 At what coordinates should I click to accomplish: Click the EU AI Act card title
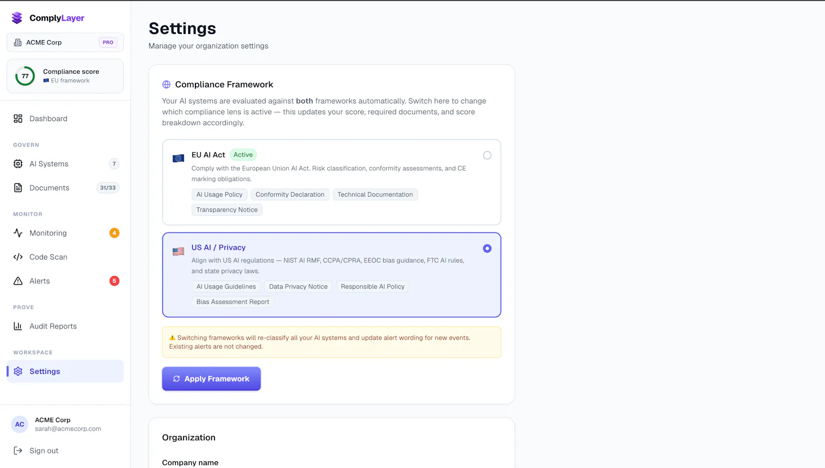tap(208, 155)
